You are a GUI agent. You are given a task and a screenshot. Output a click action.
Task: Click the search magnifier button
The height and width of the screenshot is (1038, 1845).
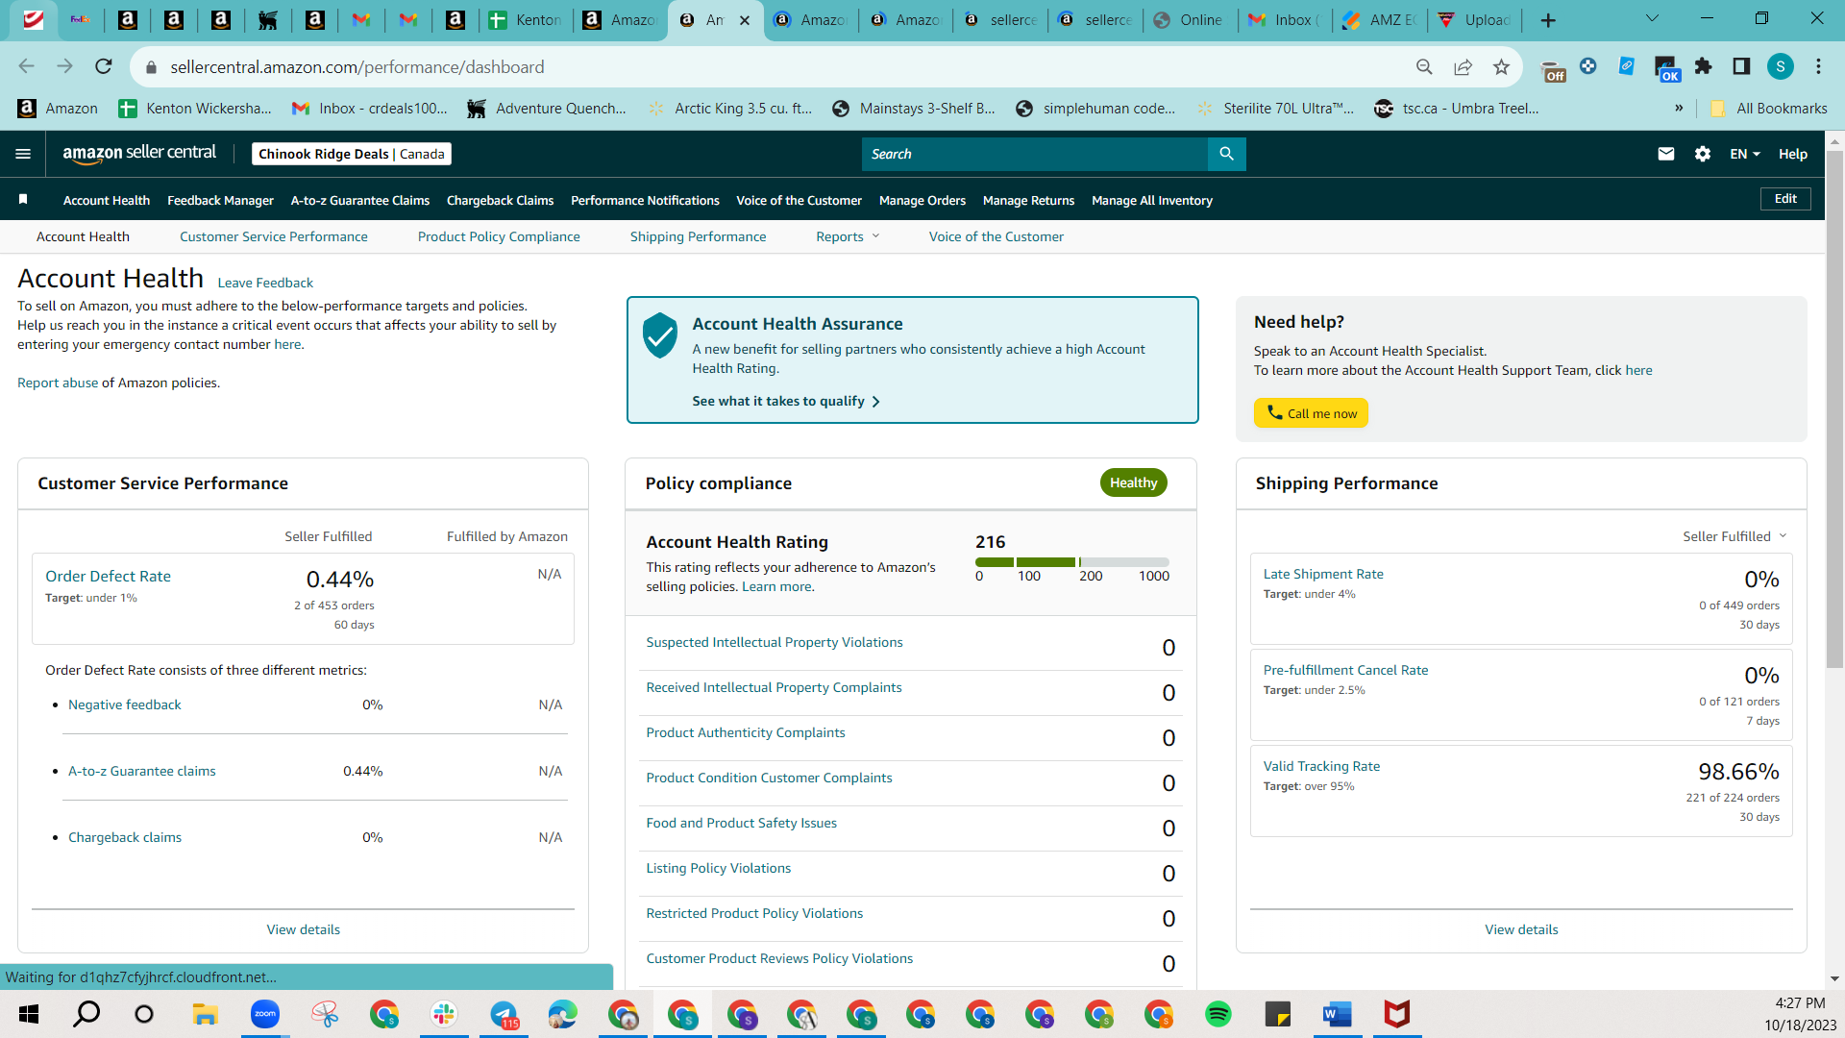click(x=1226, y=154)
